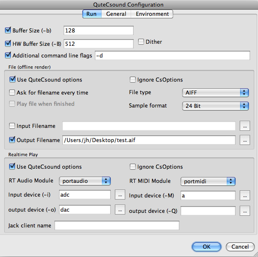Browse MIDI Input device (-M) with ... button
Viewport: 258px width, 257px height.
click(245, 195)
